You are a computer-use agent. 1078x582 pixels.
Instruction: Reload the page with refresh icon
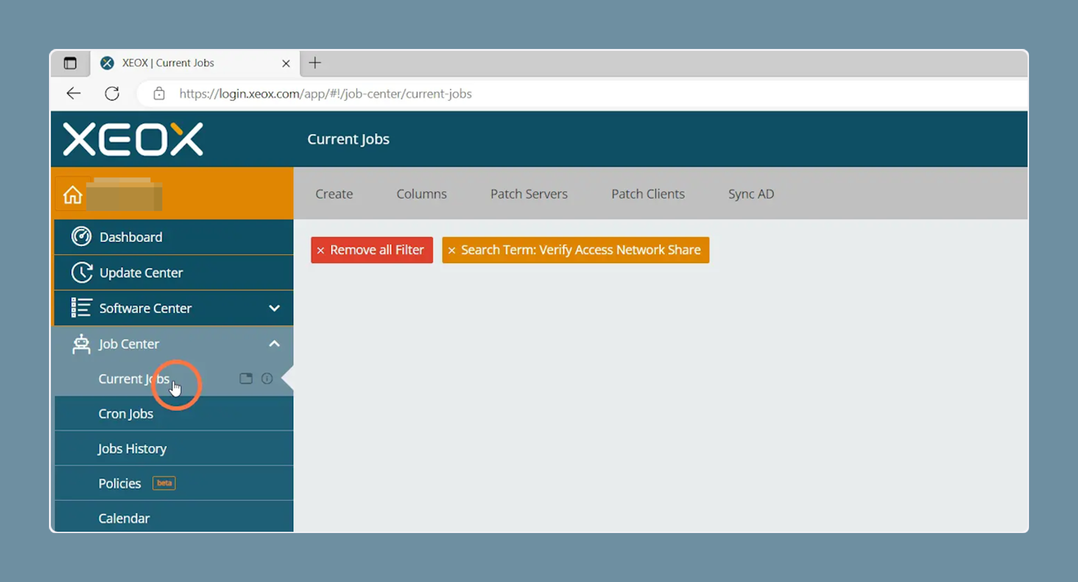pos(112,93)
